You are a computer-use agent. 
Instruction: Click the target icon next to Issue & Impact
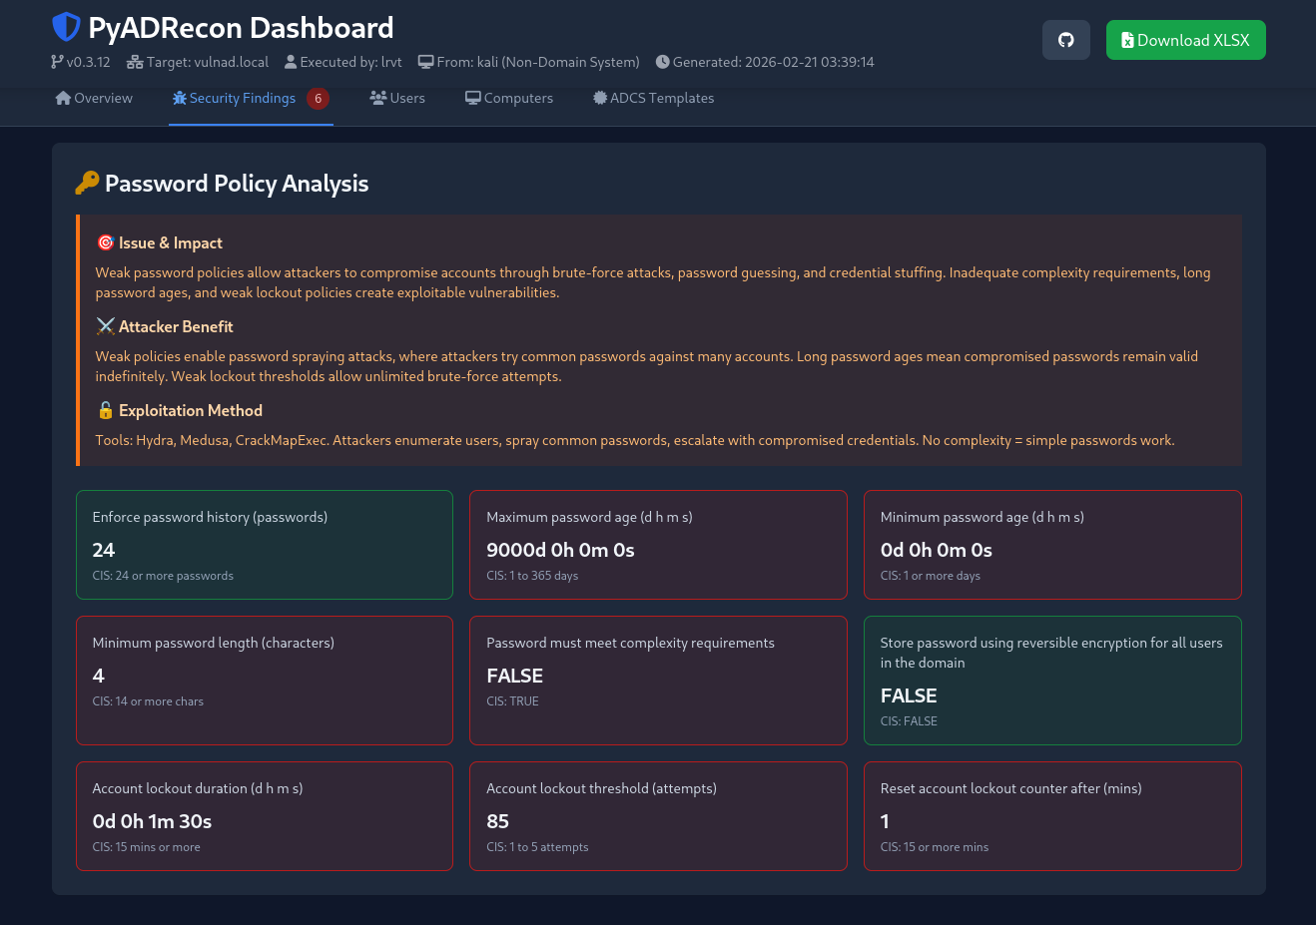click(x=105, y=242)
